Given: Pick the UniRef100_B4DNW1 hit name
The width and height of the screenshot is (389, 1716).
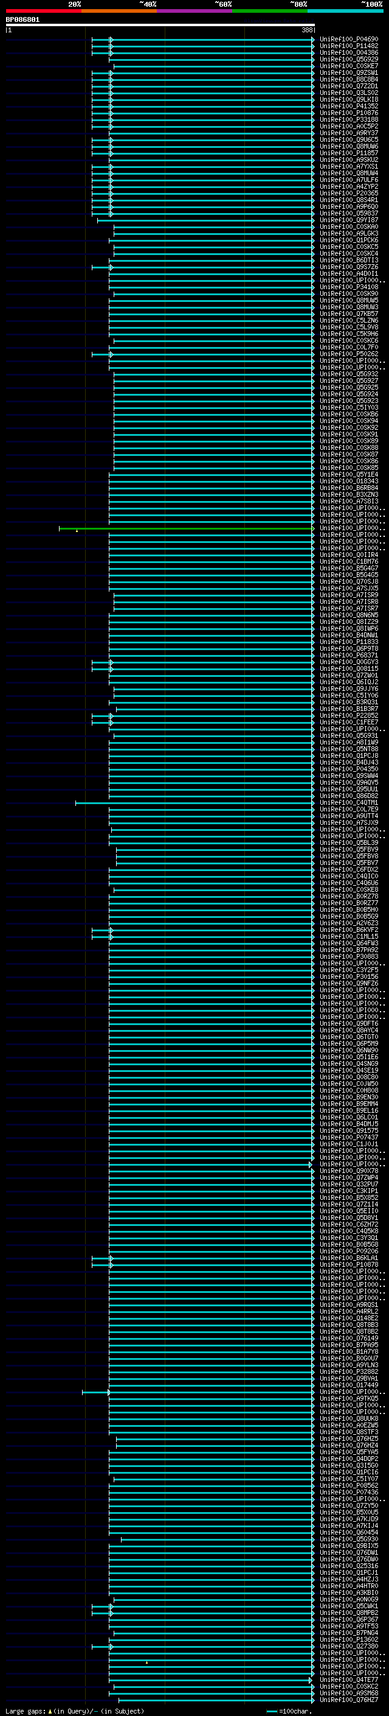Looking at the screenshot, I should pyautogui.click(x=349, y=635).
